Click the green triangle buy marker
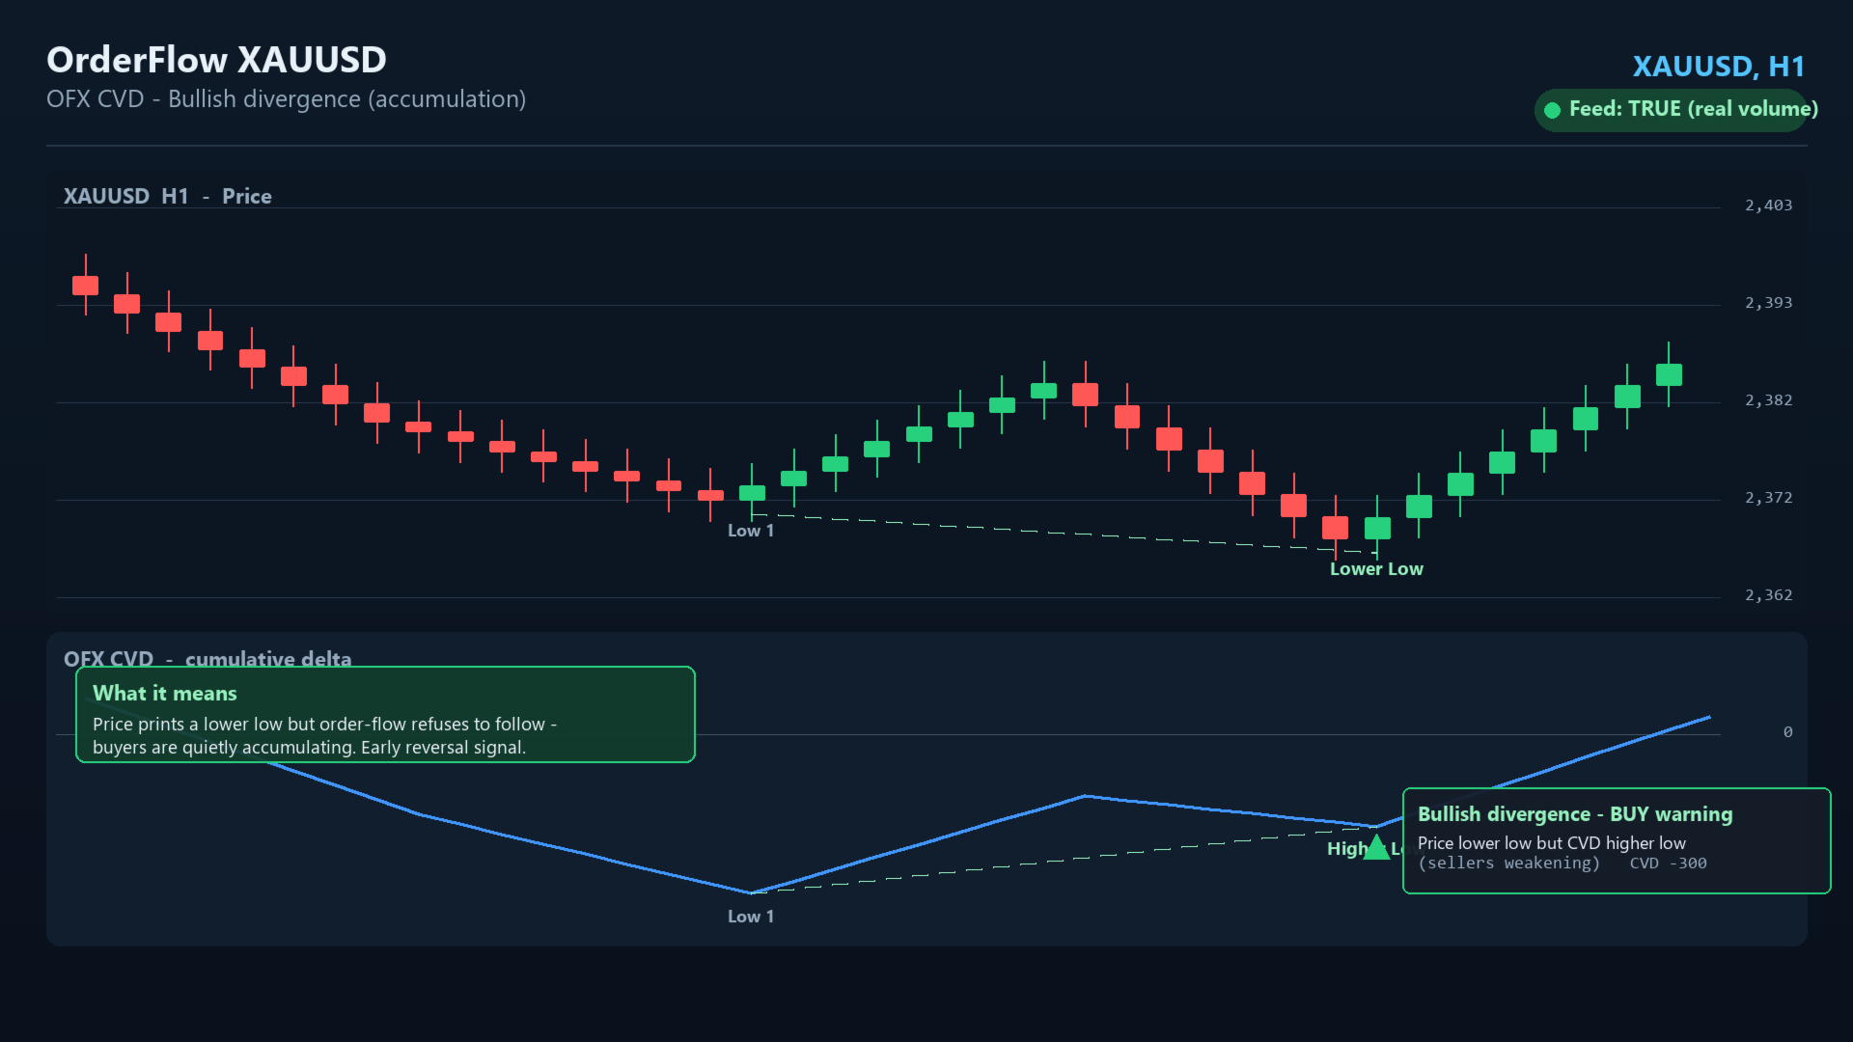Screen dimensions: 1853x1042 point(1376,847)
